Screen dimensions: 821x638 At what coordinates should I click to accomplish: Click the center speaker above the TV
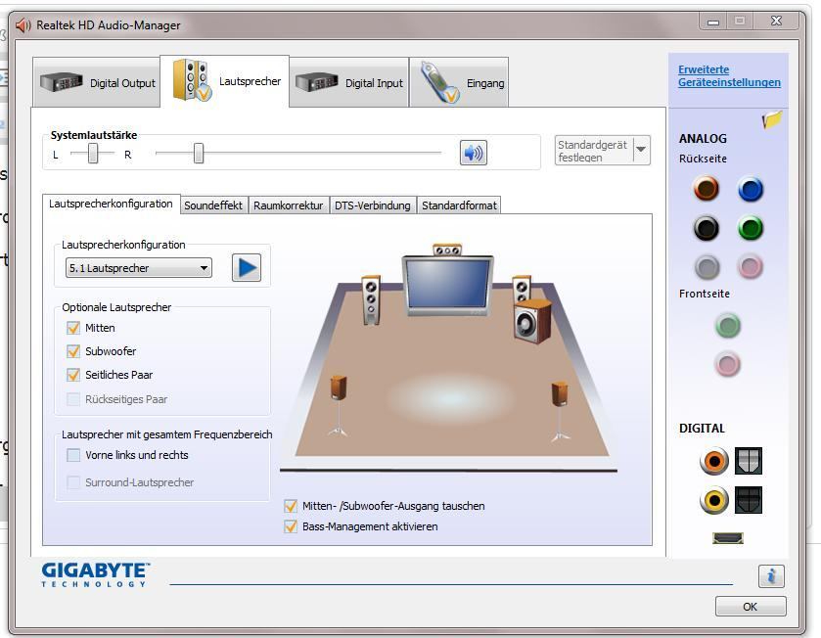click(x=447, y=250)
